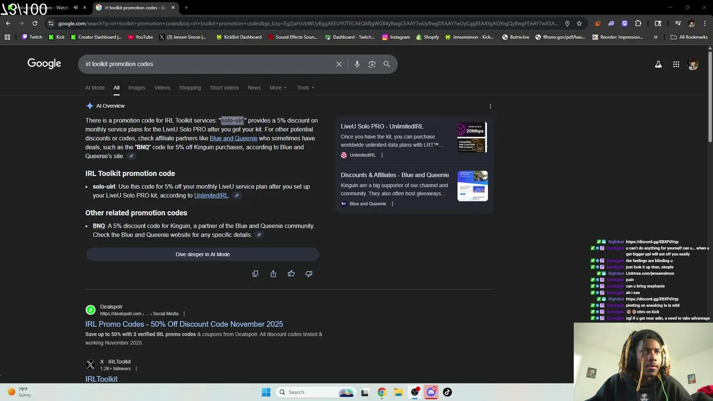713x401 pixels.
Task: Open the weather widget showing Sunny
Action: [19, 392]
